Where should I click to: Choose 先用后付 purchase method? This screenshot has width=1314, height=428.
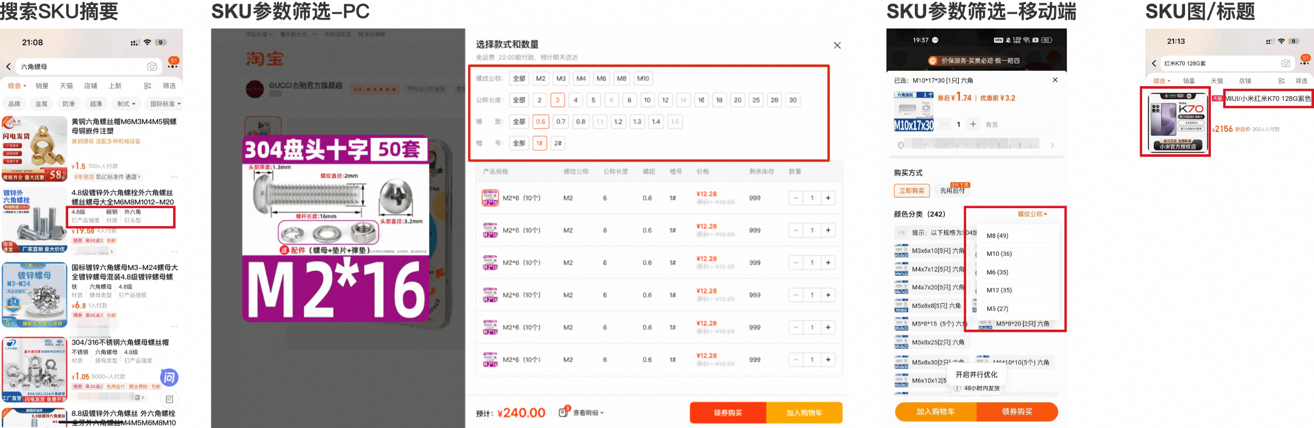point(952,191)
